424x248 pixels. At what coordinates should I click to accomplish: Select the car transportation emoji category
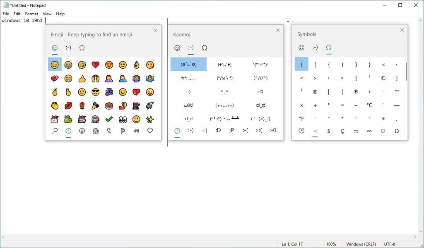tap(136, 131)
